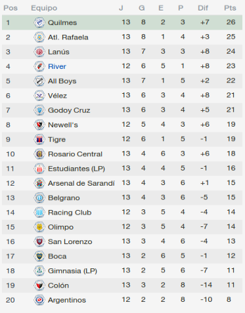The width and height of the screenshot is (245, 313).
Task: Open the Atl. Rafaela team name
Action: click(x=68, y=37)
